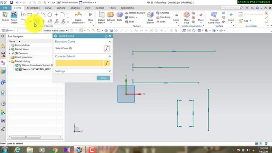
Task: Open Internet Explorer from taskbar
Action: tap(17, 150)
